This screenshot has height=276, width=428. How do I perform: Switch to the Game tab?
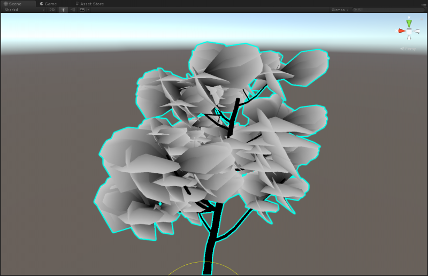click(48, 4)
